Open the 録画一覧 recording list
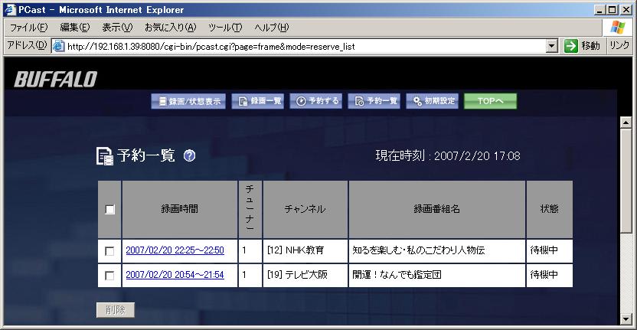This screenshot has height=330, width=637. click(x=257, y=101)
